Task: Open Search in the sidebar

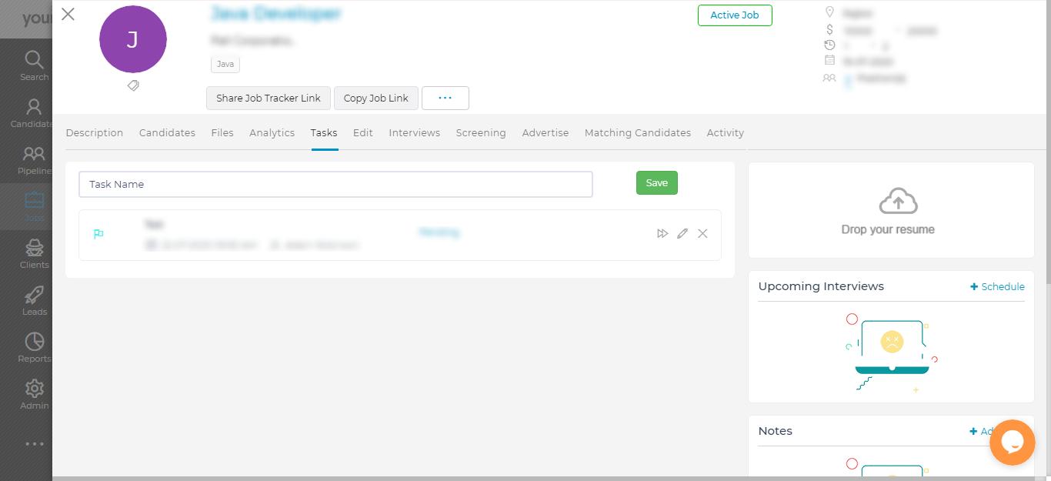Action: click(34, 65)
